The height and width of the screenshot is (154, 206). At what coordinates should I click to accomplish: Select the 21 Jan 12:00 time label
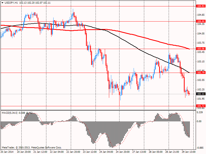coord(40,152)
